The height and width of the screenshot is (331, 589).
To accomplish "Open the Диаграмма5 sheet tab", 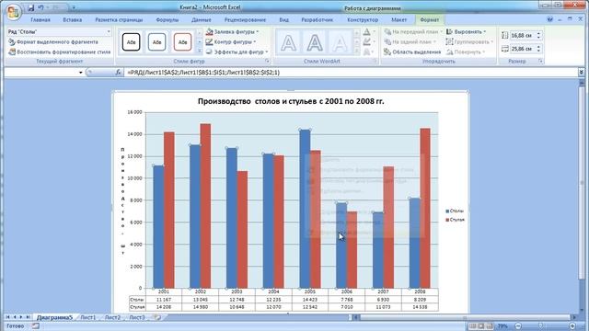I will click(54, 317).
